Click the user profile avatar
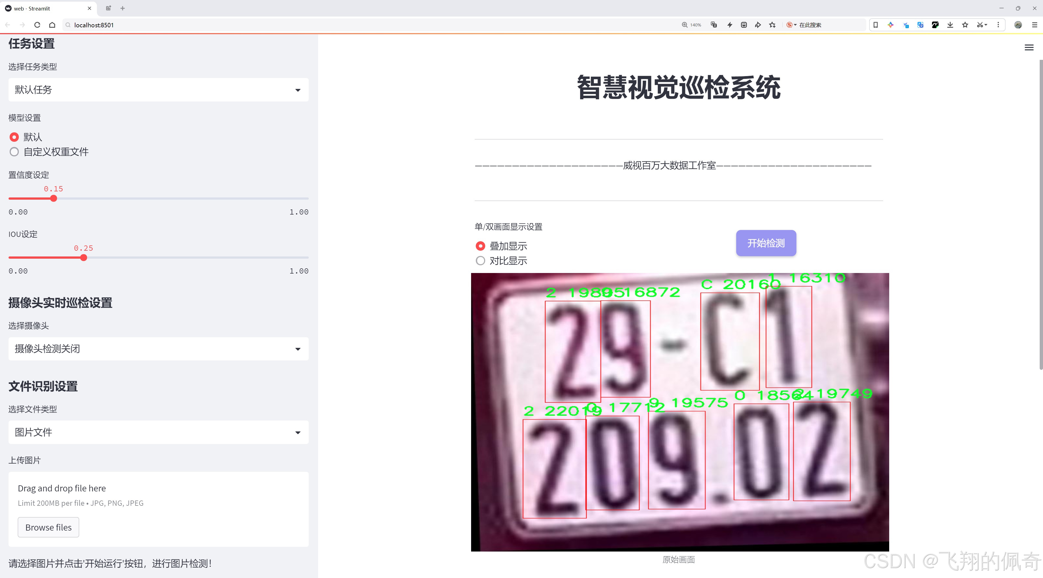1043x578 pixels. point(1018,25)
